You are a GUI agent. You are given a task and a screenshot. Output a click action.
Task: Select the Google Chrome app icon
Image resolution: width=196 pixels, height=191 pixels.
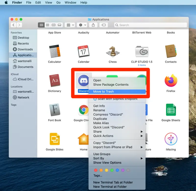pyautogui.click(x=83, y=110)
